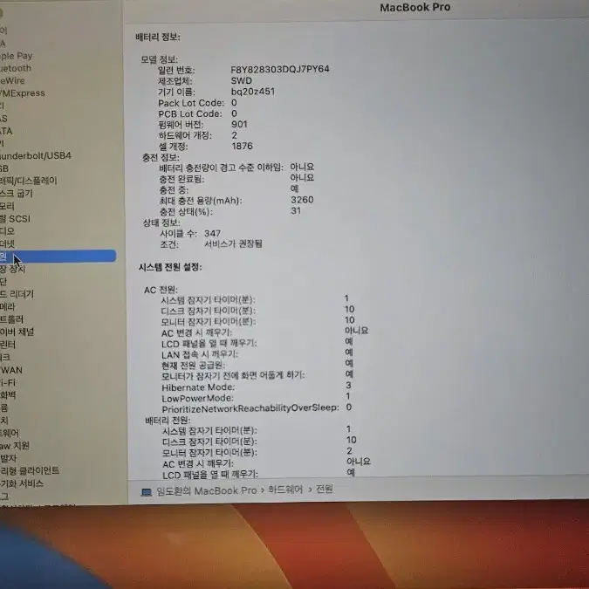Click the 상태 정보 subheading
This screenshot has height=589, width=589.
point(161,223)
